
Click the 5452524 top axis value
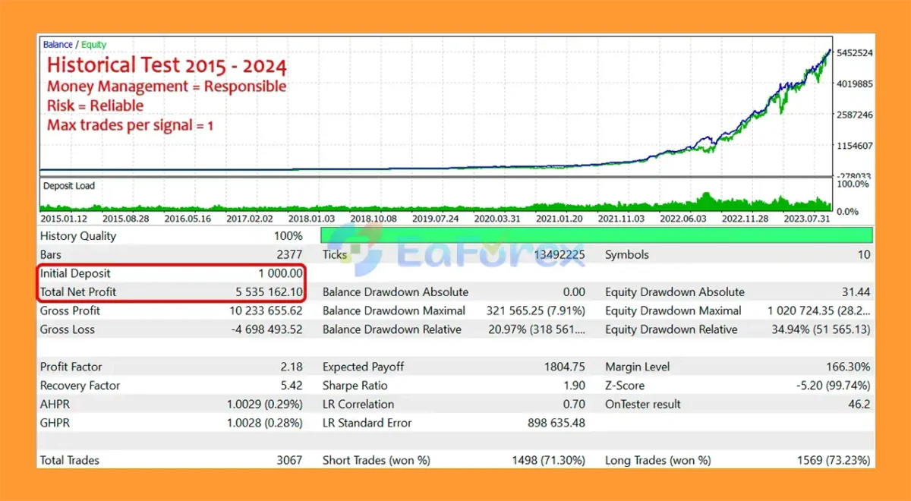(854, 53)
